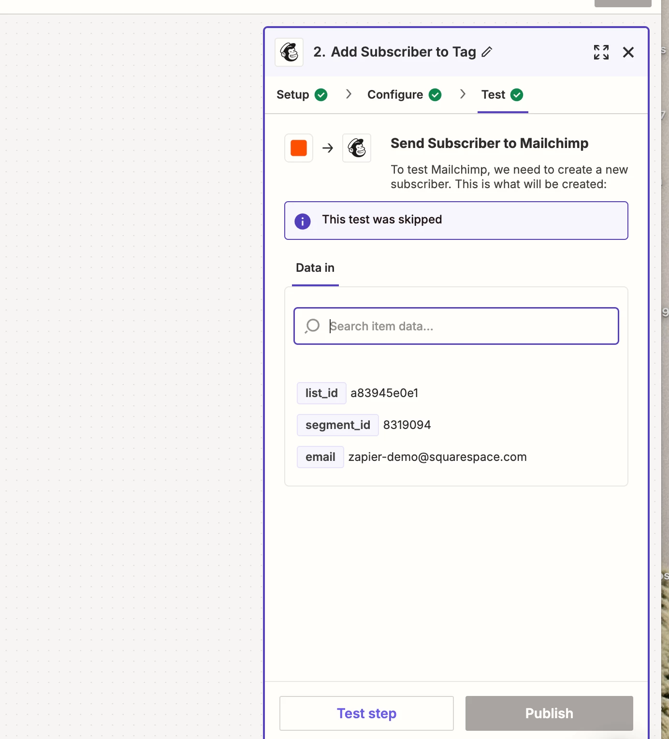Click the info icon in skipped notice
Image resolution: width=669 pixels, height=739 pixels.
(x=303, y=221)
